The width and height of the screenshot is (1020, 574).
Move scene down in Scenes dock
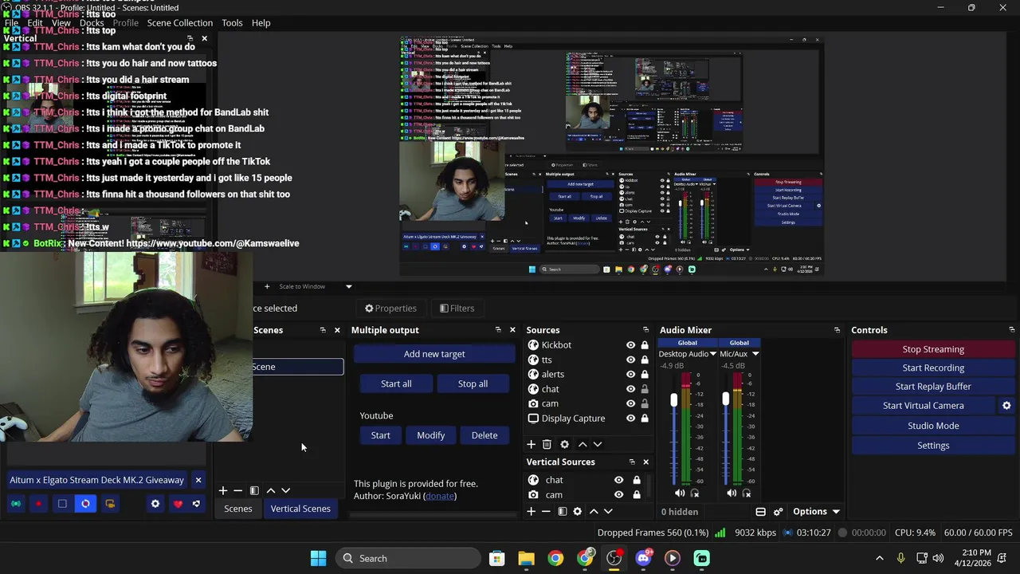[286, 490]
